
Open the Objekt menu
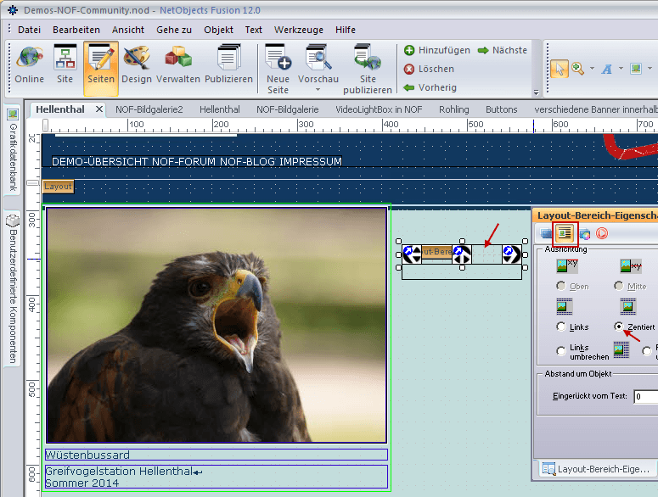[218, 30]
